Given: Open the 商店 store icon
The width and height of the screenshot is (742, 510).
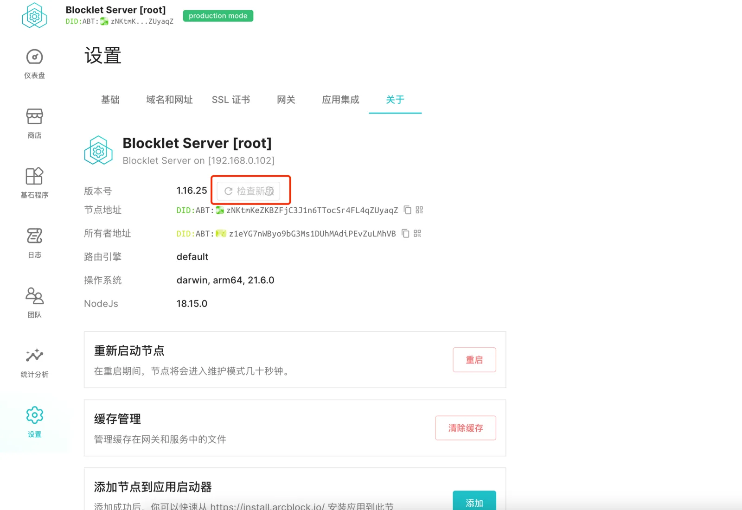Looking at the screenshot, I should point(34,116).
